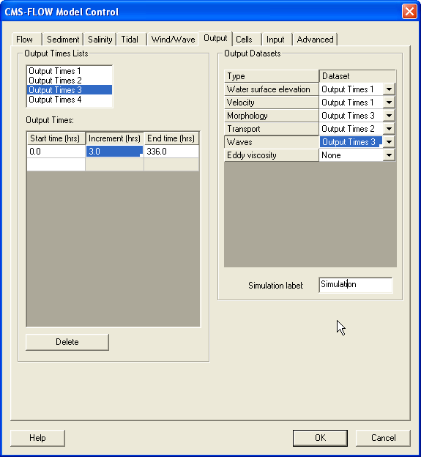Expand the Transport dataset dropdown arrow
Image resolution: width=421 pixels, height=457 pixels.
(390, 129)
